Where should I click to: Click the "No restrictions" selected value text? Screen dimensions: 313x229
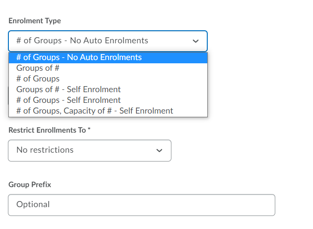(x=45, y=150)
